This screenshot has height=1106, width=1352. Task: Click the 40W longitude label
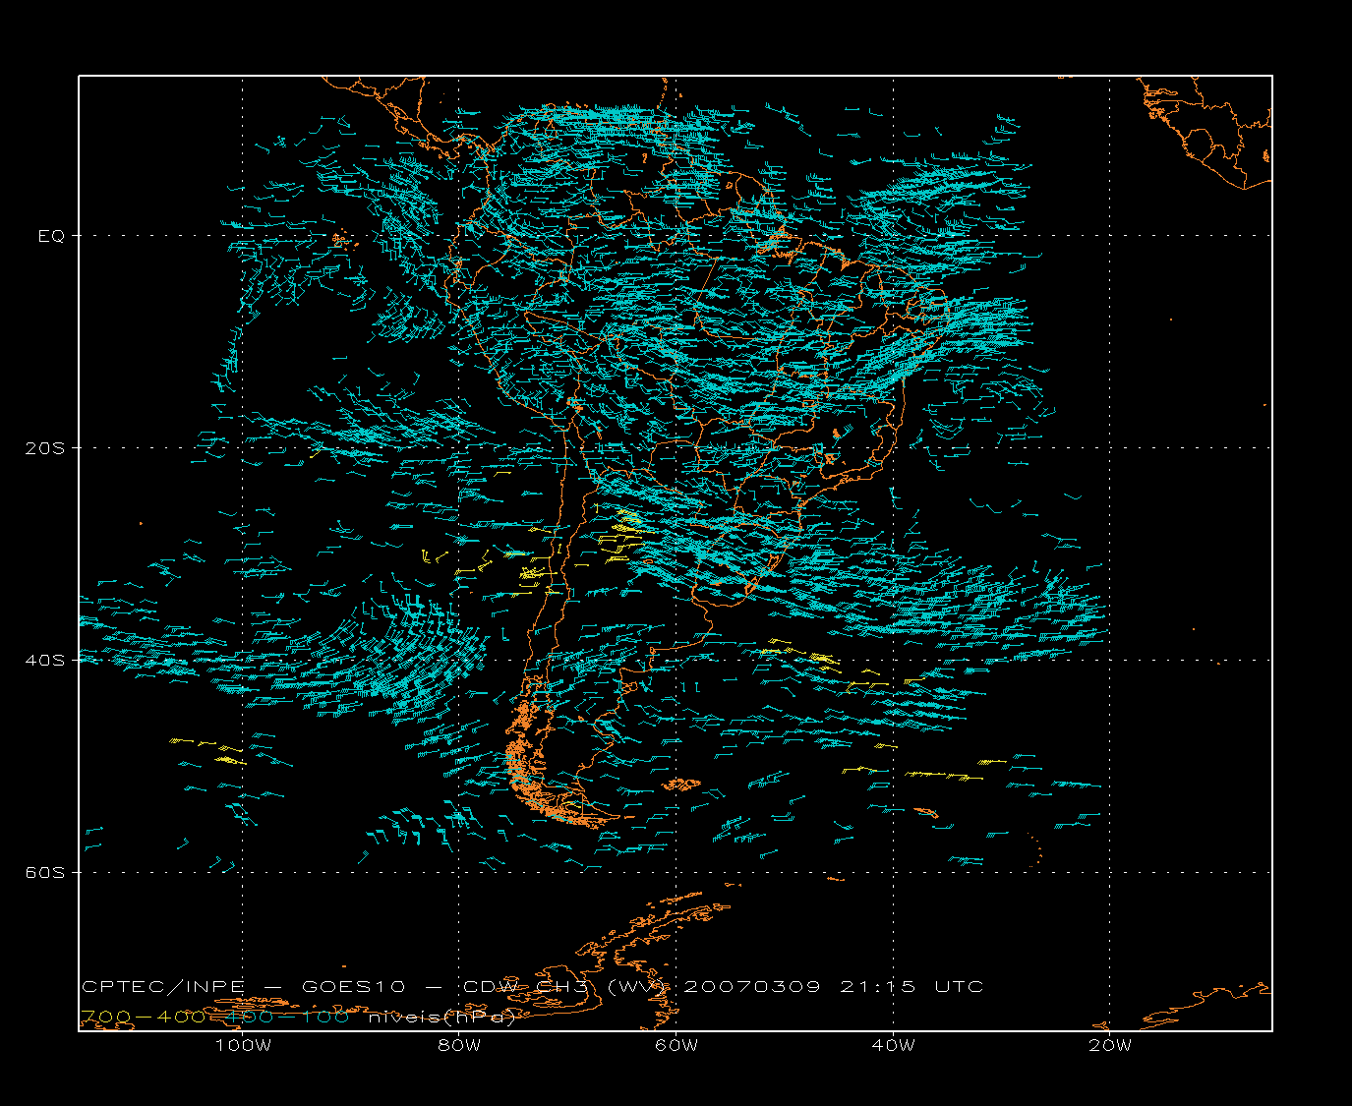(894, 1045)
